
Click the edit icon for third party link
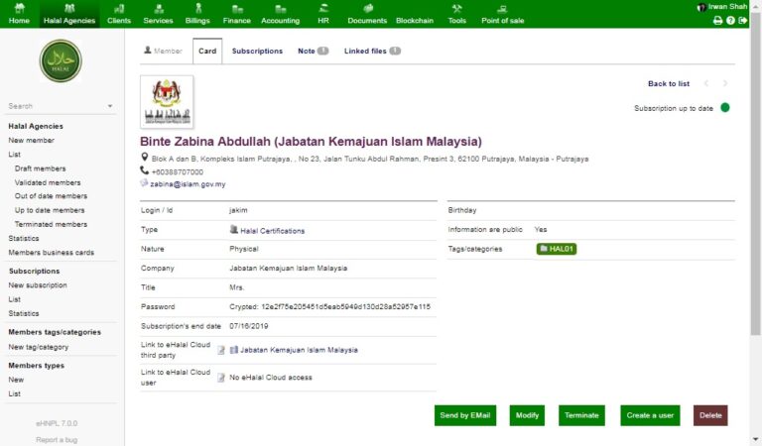[x=221, y=350]
